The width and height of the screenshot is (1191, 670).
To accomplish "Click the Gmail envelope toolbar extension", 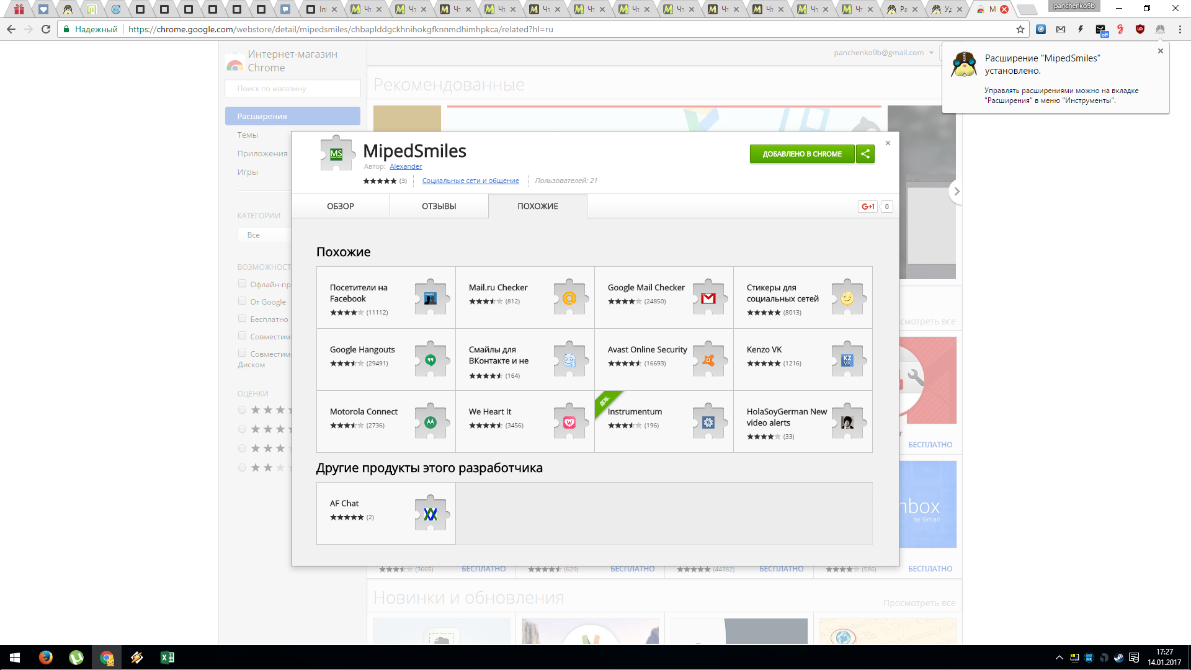I will [x=1061, y=29].
